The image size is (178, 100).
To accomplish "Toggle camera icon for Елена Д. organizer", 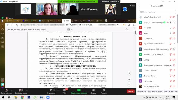I will click(x=174, y=22).
